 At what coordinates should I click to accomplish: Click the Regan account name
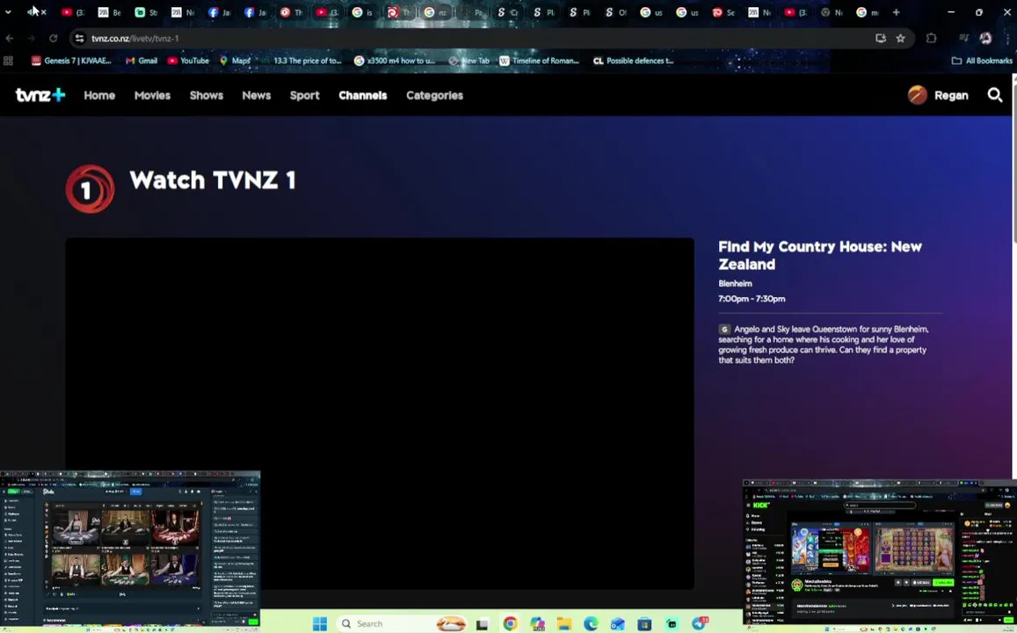[951, 95]
